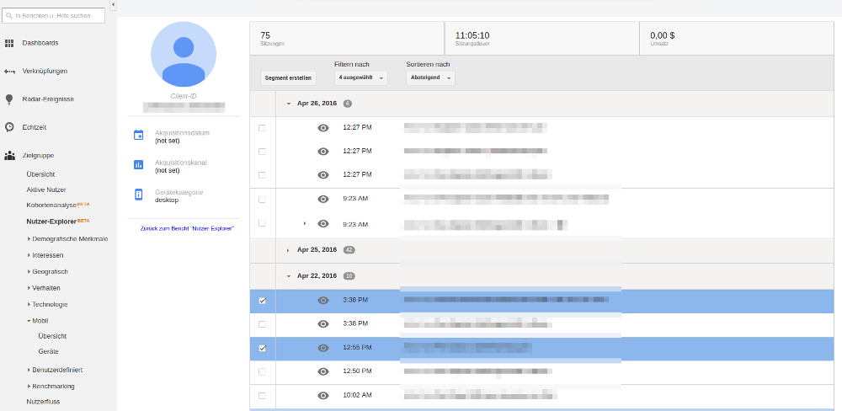842x411 pixels.
Task: Click the count badge 42 beside Apr 25
Action: coord(349,250)
